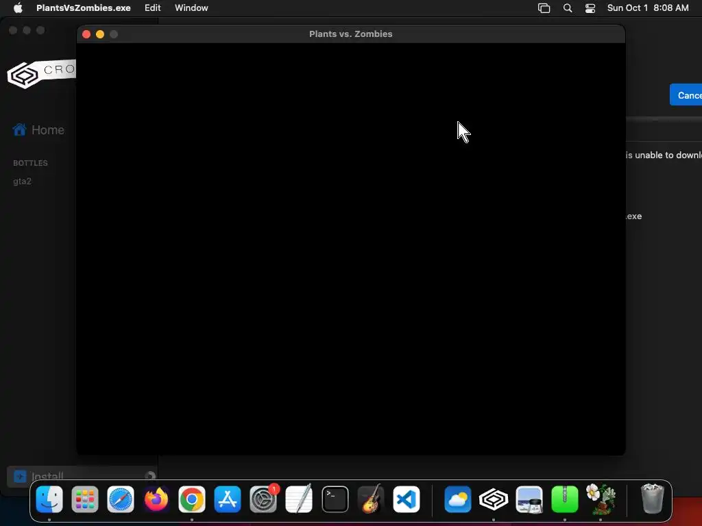Viewport: 702px width, 526px height.
Task: Launch GarageBand from the Dock
Action: [x=371, y=499]
